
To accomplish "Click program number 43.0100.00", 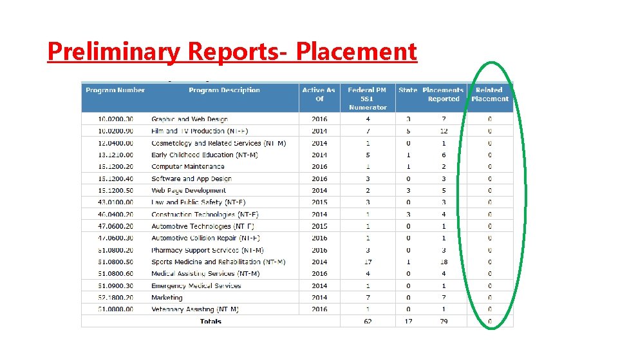I will [x=115, y=202].
